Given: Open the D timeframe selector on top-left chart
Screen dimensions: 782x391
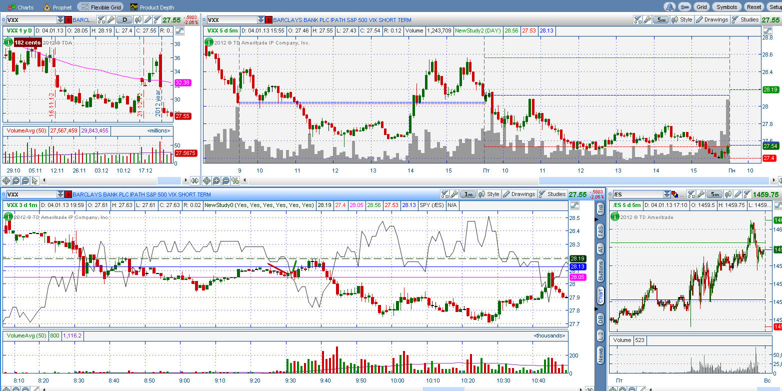Looking at the screenshot, I should pyautogui.click(x=124, y=20).
